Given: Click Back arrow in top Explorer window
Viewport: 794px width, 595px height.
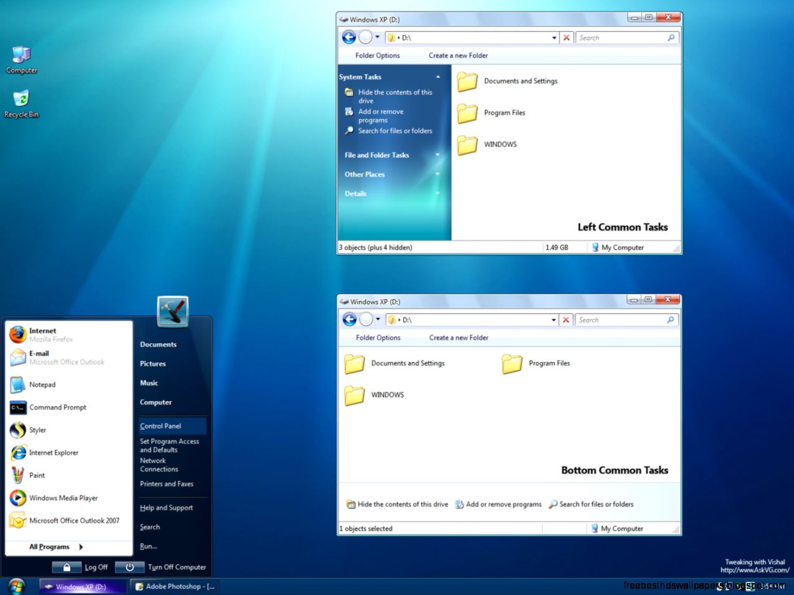Looking at the screenshot, I should [x=349, y=37].
